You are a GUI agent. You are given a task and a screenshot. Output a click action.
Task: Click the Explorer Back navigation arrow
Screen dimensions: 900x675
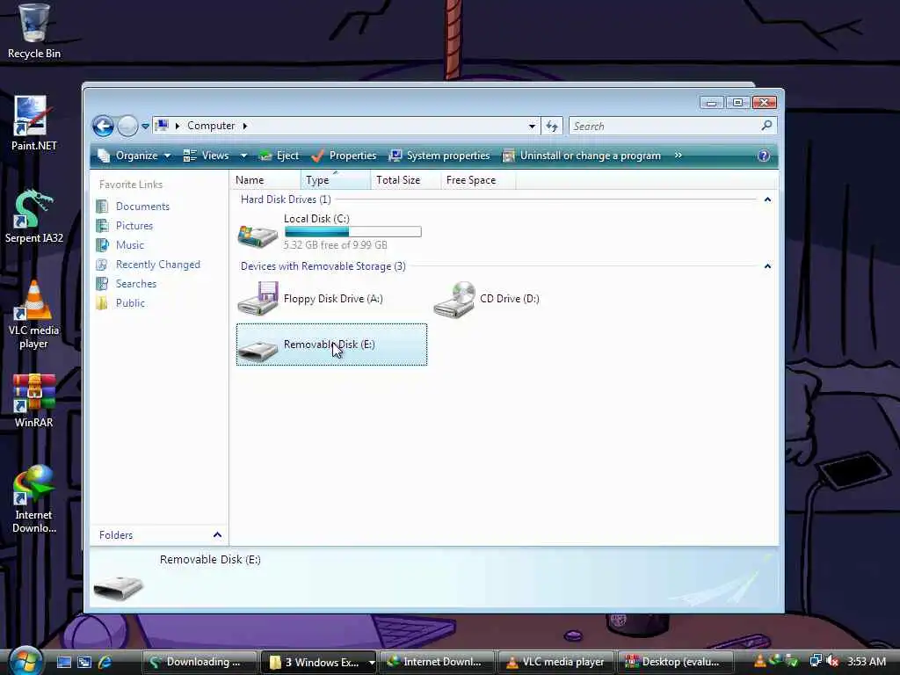pos(104,126)
